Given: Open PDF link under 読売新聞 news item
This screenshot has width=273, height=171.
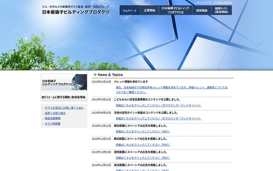Looking at the screenshot, I should 143,158.
